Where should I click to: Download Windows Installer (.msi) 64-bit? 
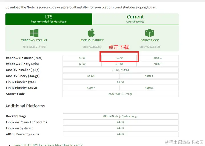tap(119, 58)
